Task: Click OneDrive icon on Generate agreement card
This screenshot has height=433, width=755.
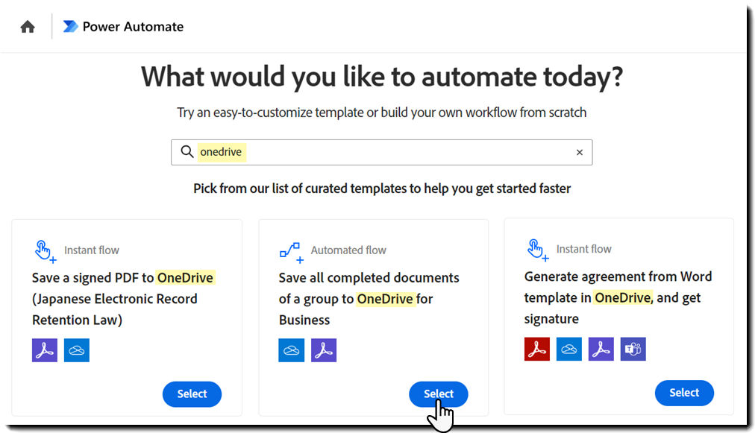Action: click(x=568, y=349)
